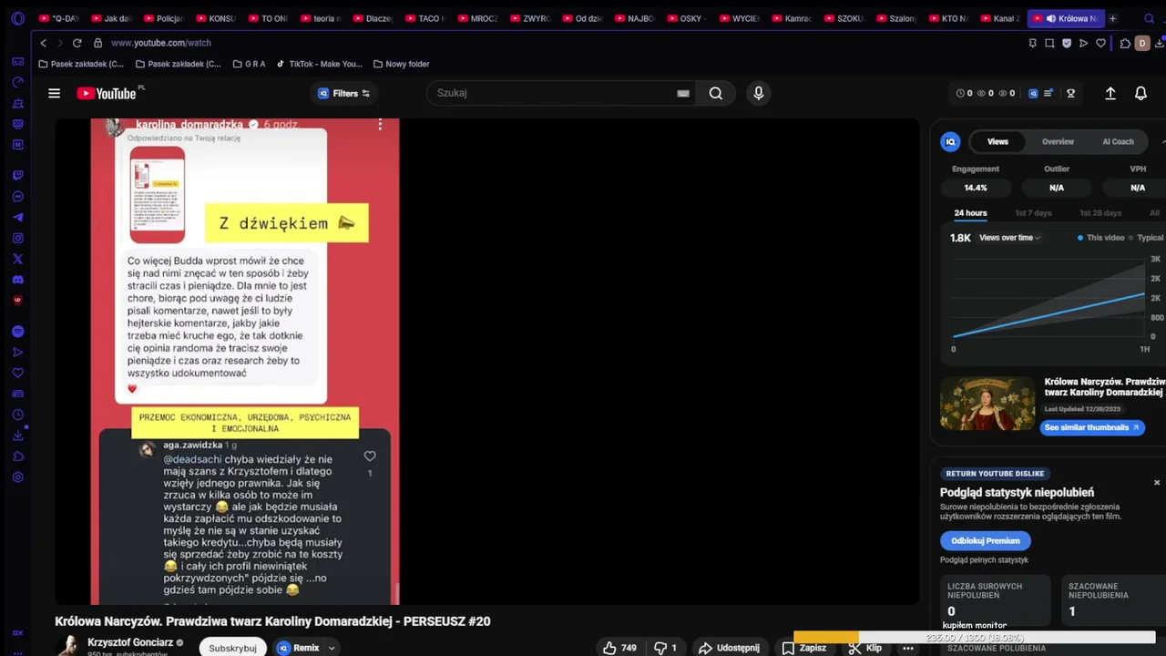Click Królowa Narcyzów thumbnail in vidIQ panel
Image resolution: width=1166 pixels, height=656 pixels.
987,404
